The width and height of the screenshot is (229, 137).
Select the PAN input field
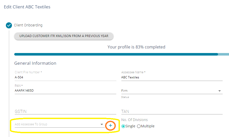tap(65, 91)
